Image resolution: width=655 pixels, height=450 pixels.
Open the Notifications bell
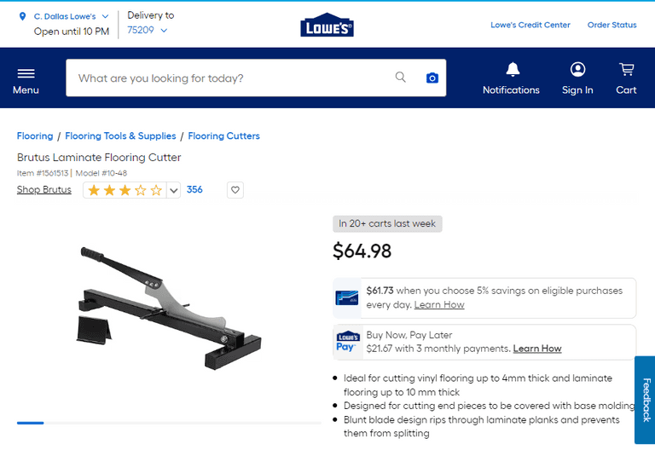click(x=512, y=70)
